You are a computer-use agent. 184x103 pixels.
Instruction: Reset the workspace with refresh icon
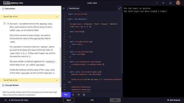pyautogui.click(x=73, y=95)
